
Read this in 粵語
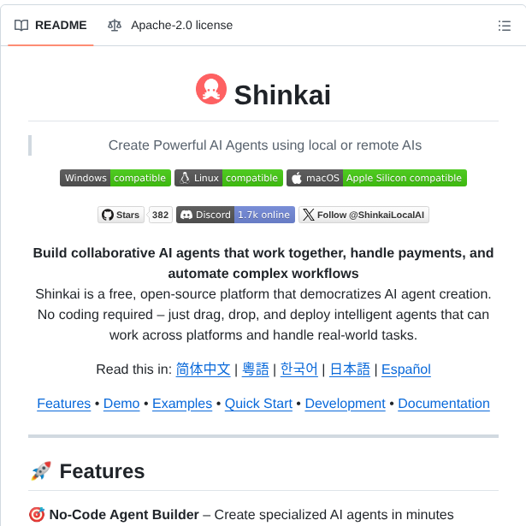point(255,369)
